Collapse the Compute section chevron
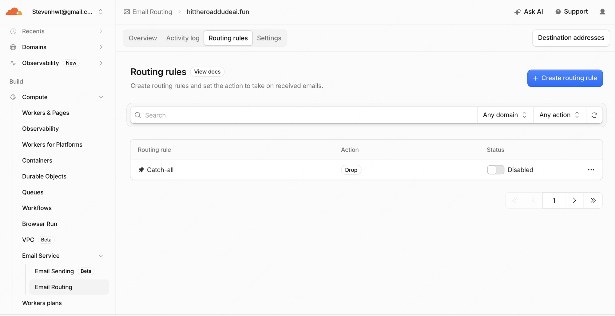The image size is (615, 316). coord(101,97)
